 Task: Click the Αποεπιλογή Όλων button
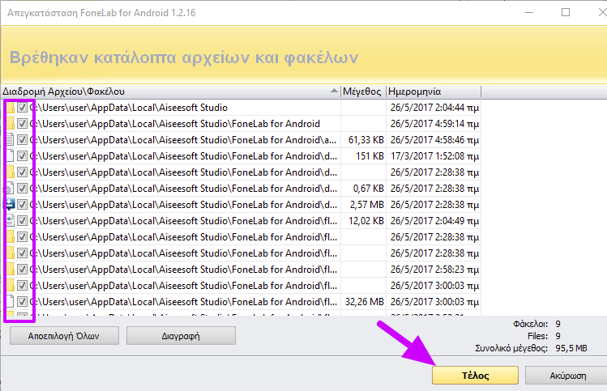64,336
